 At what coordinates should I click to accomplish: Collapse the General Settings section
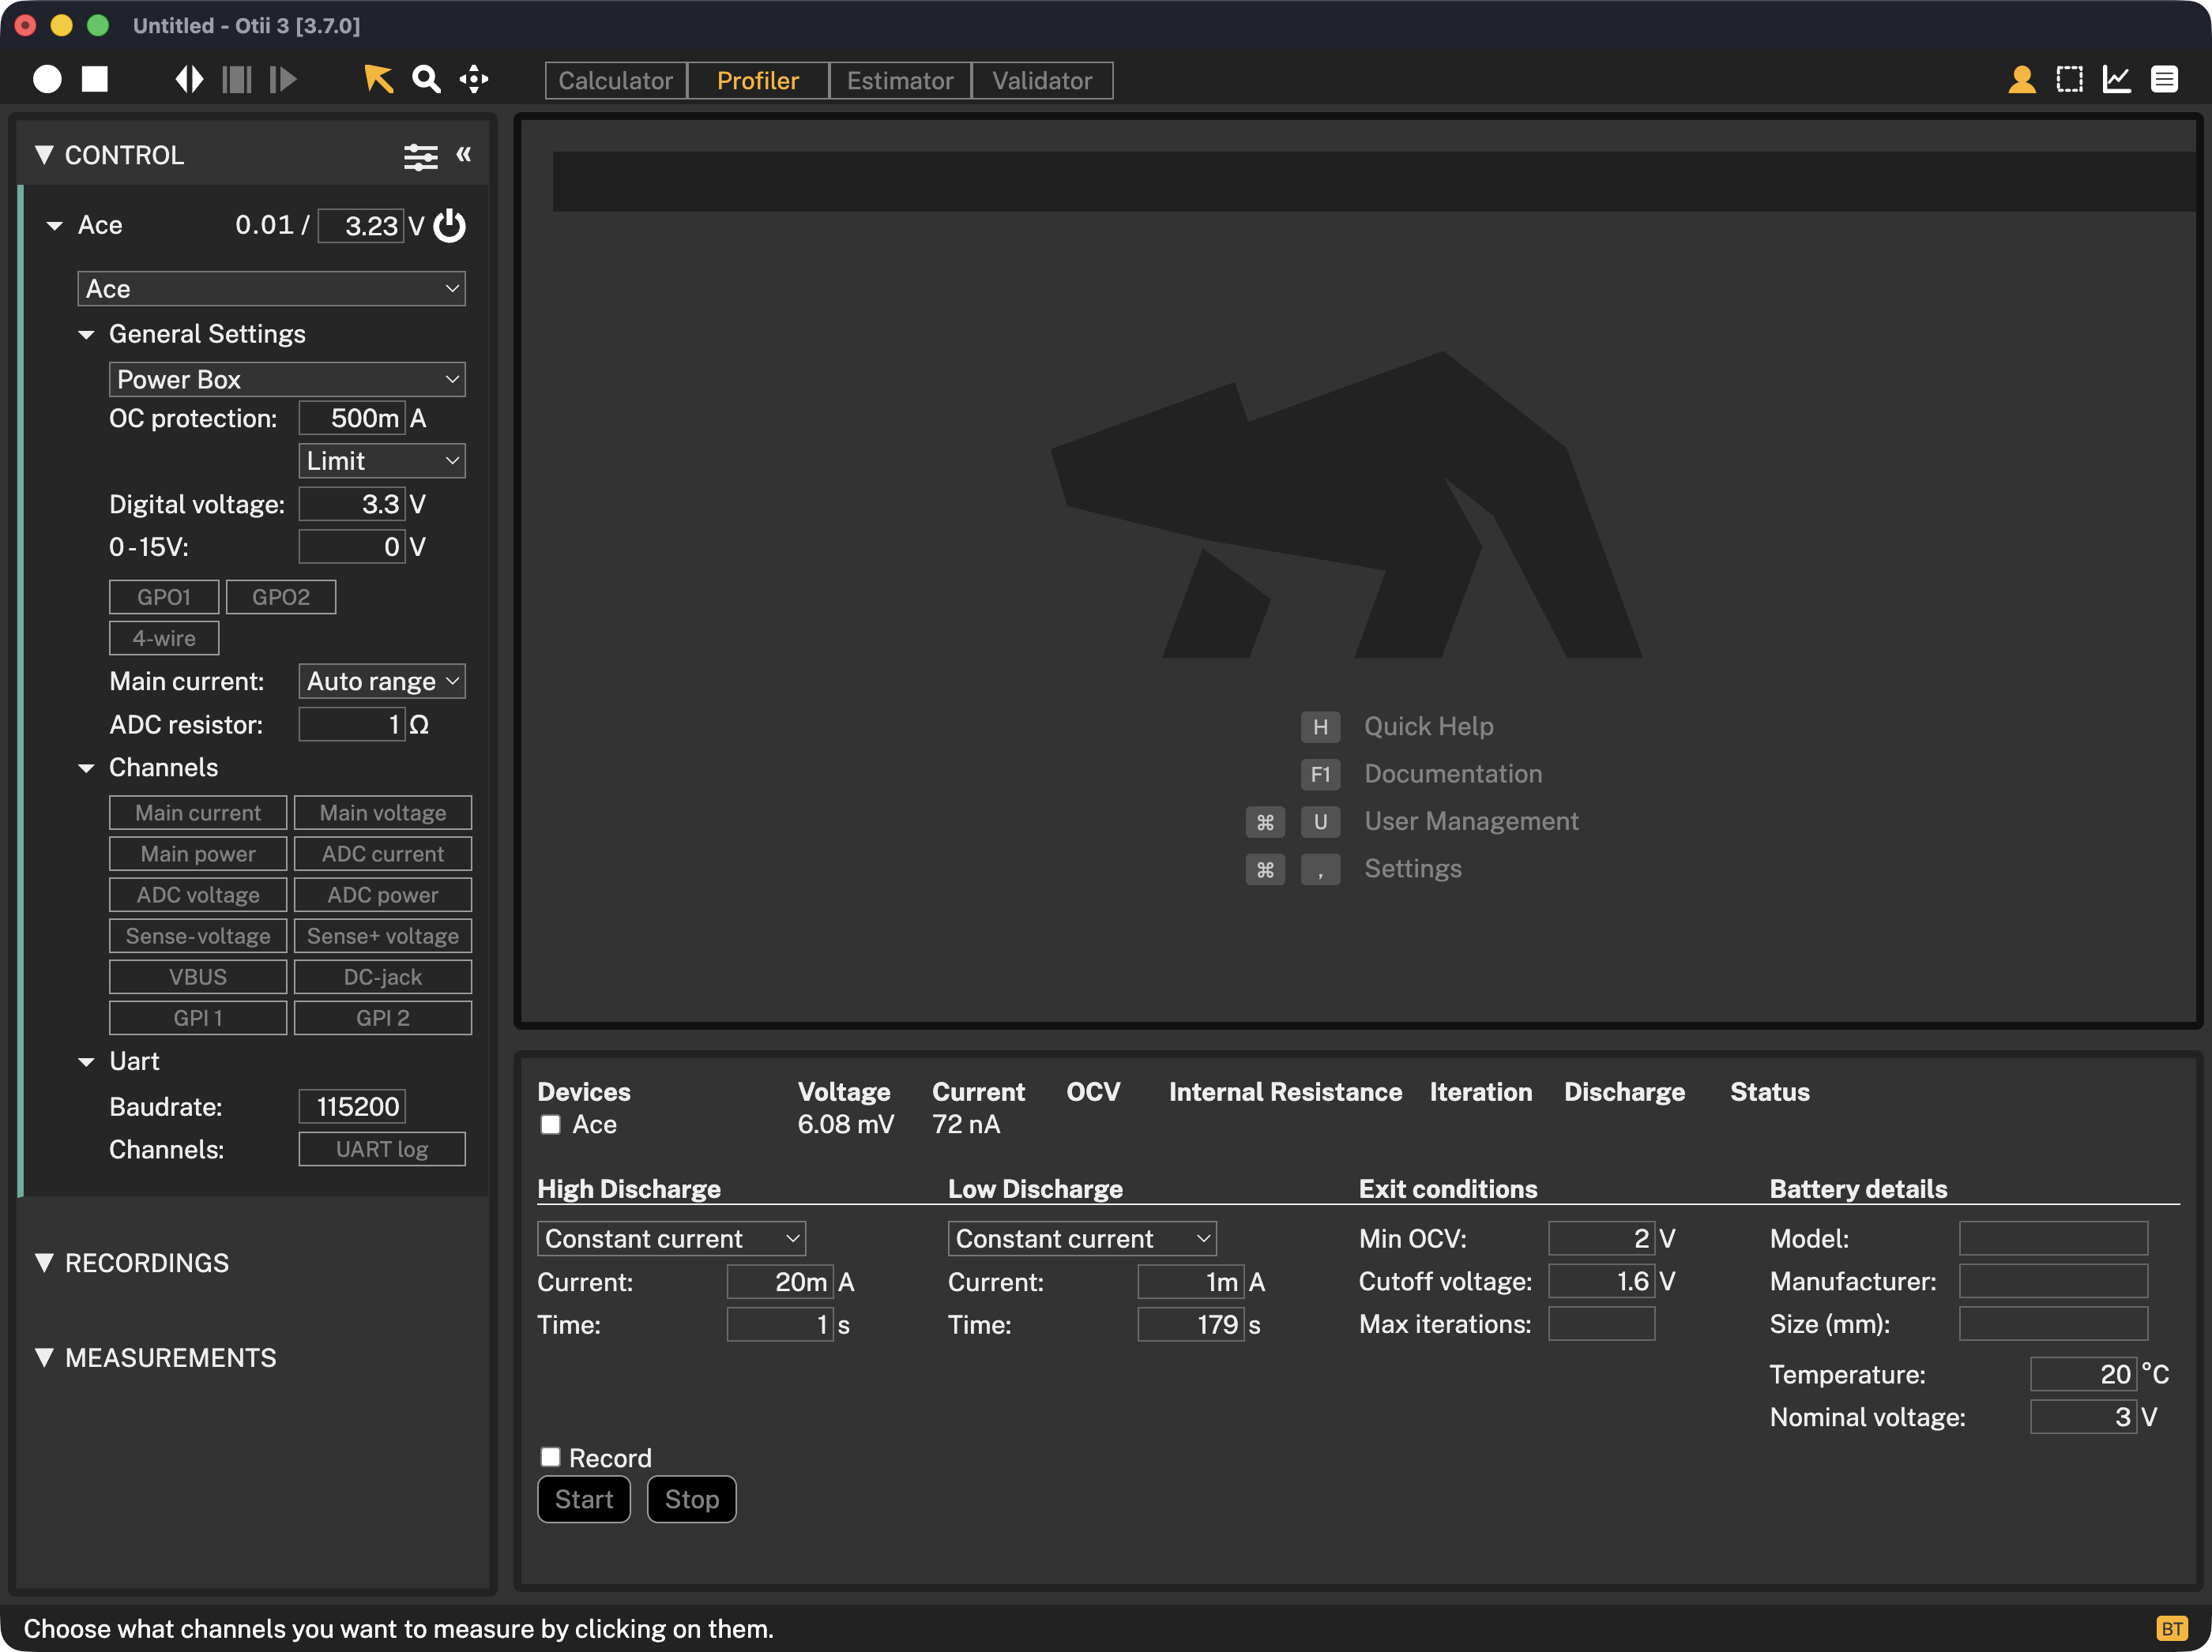(86, 335)
